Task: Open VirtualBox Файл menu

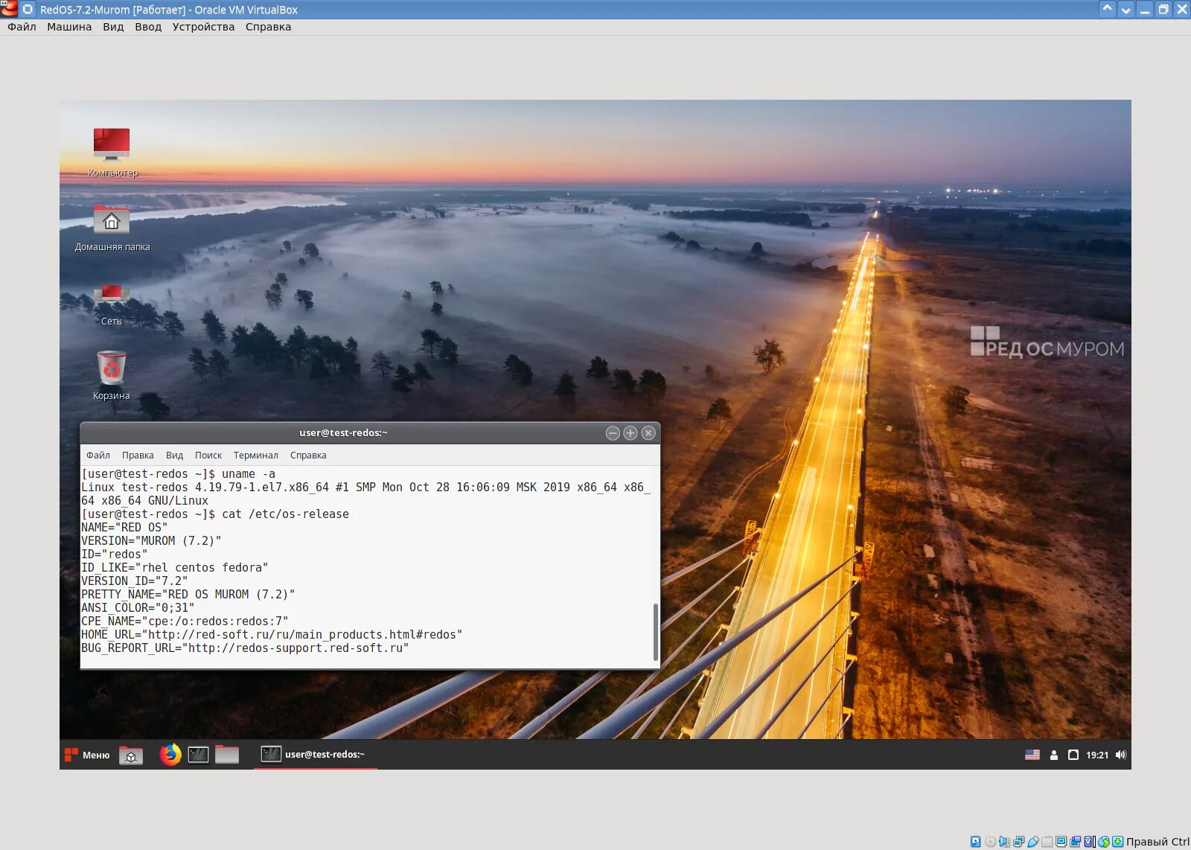Action: [22, 27]
